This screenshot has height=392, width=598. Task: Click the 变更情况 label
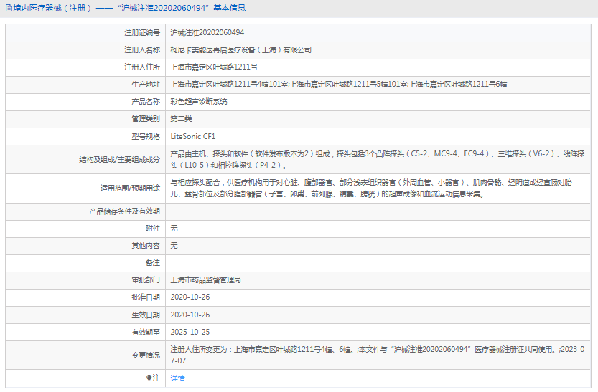pyautogui.click(x=146, y=355)
